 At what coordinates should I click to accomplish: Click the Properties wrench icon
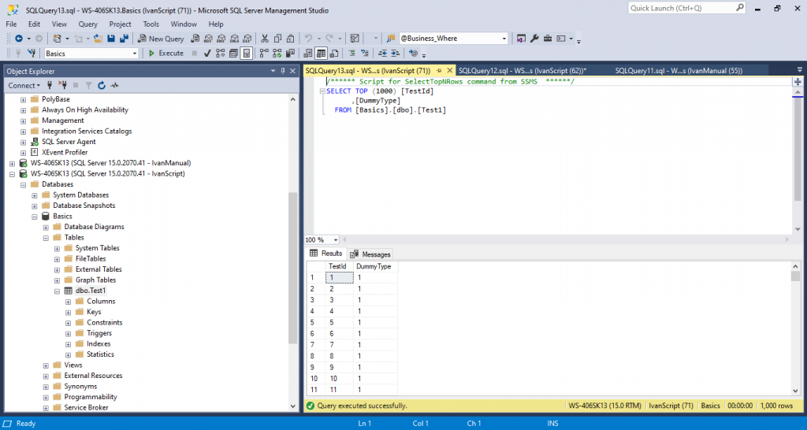pyautogui.click(x=534, y=39)
